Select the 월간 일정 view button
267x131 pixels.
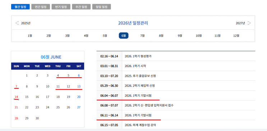click(x=20, y=7)
